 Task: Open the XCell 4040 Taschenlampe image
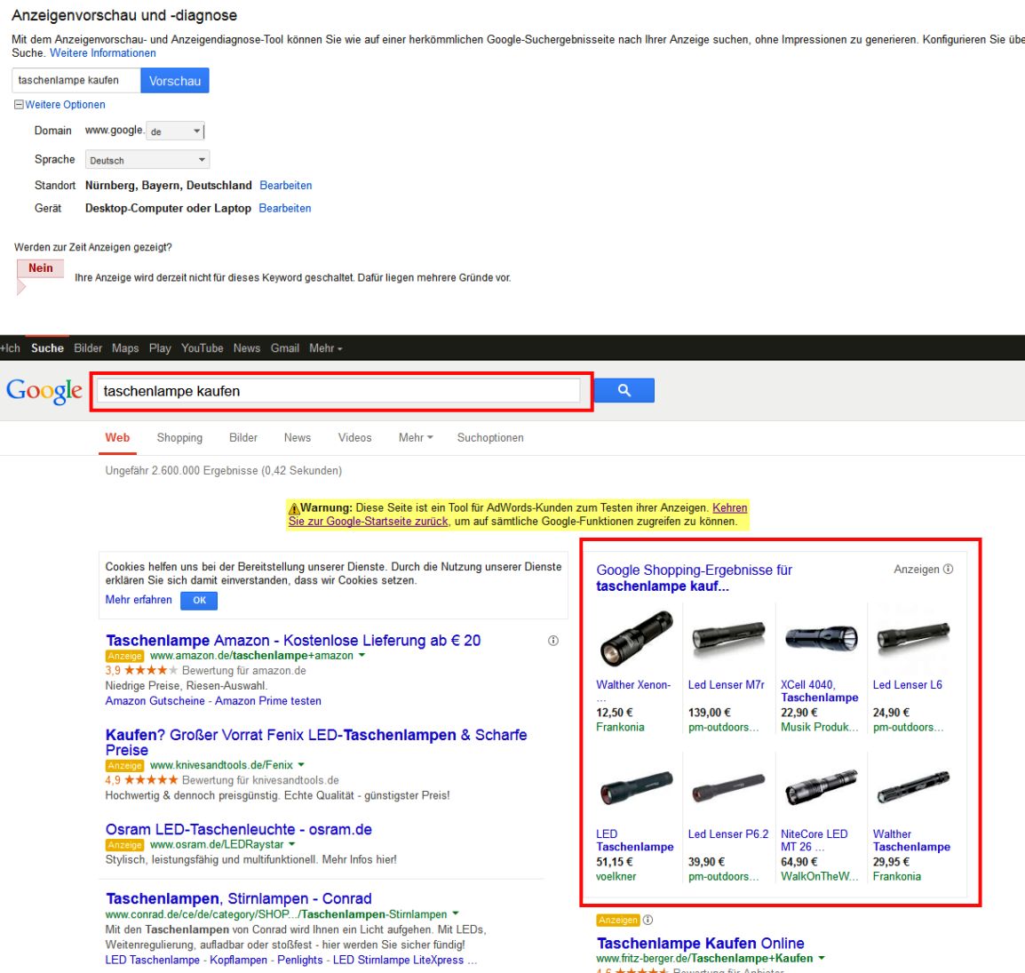coord(821,637)
